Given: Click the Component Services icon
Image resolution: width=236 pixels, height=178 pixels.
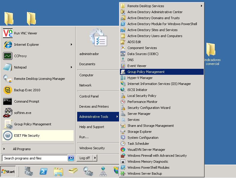Looking at the screenshot, I should pyautogui.click(x=123, y=48).
